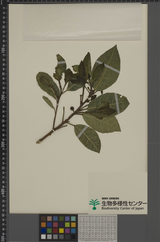Select the teal swatch in the top row
Viewport: 160px width, 242px height.
73,218
